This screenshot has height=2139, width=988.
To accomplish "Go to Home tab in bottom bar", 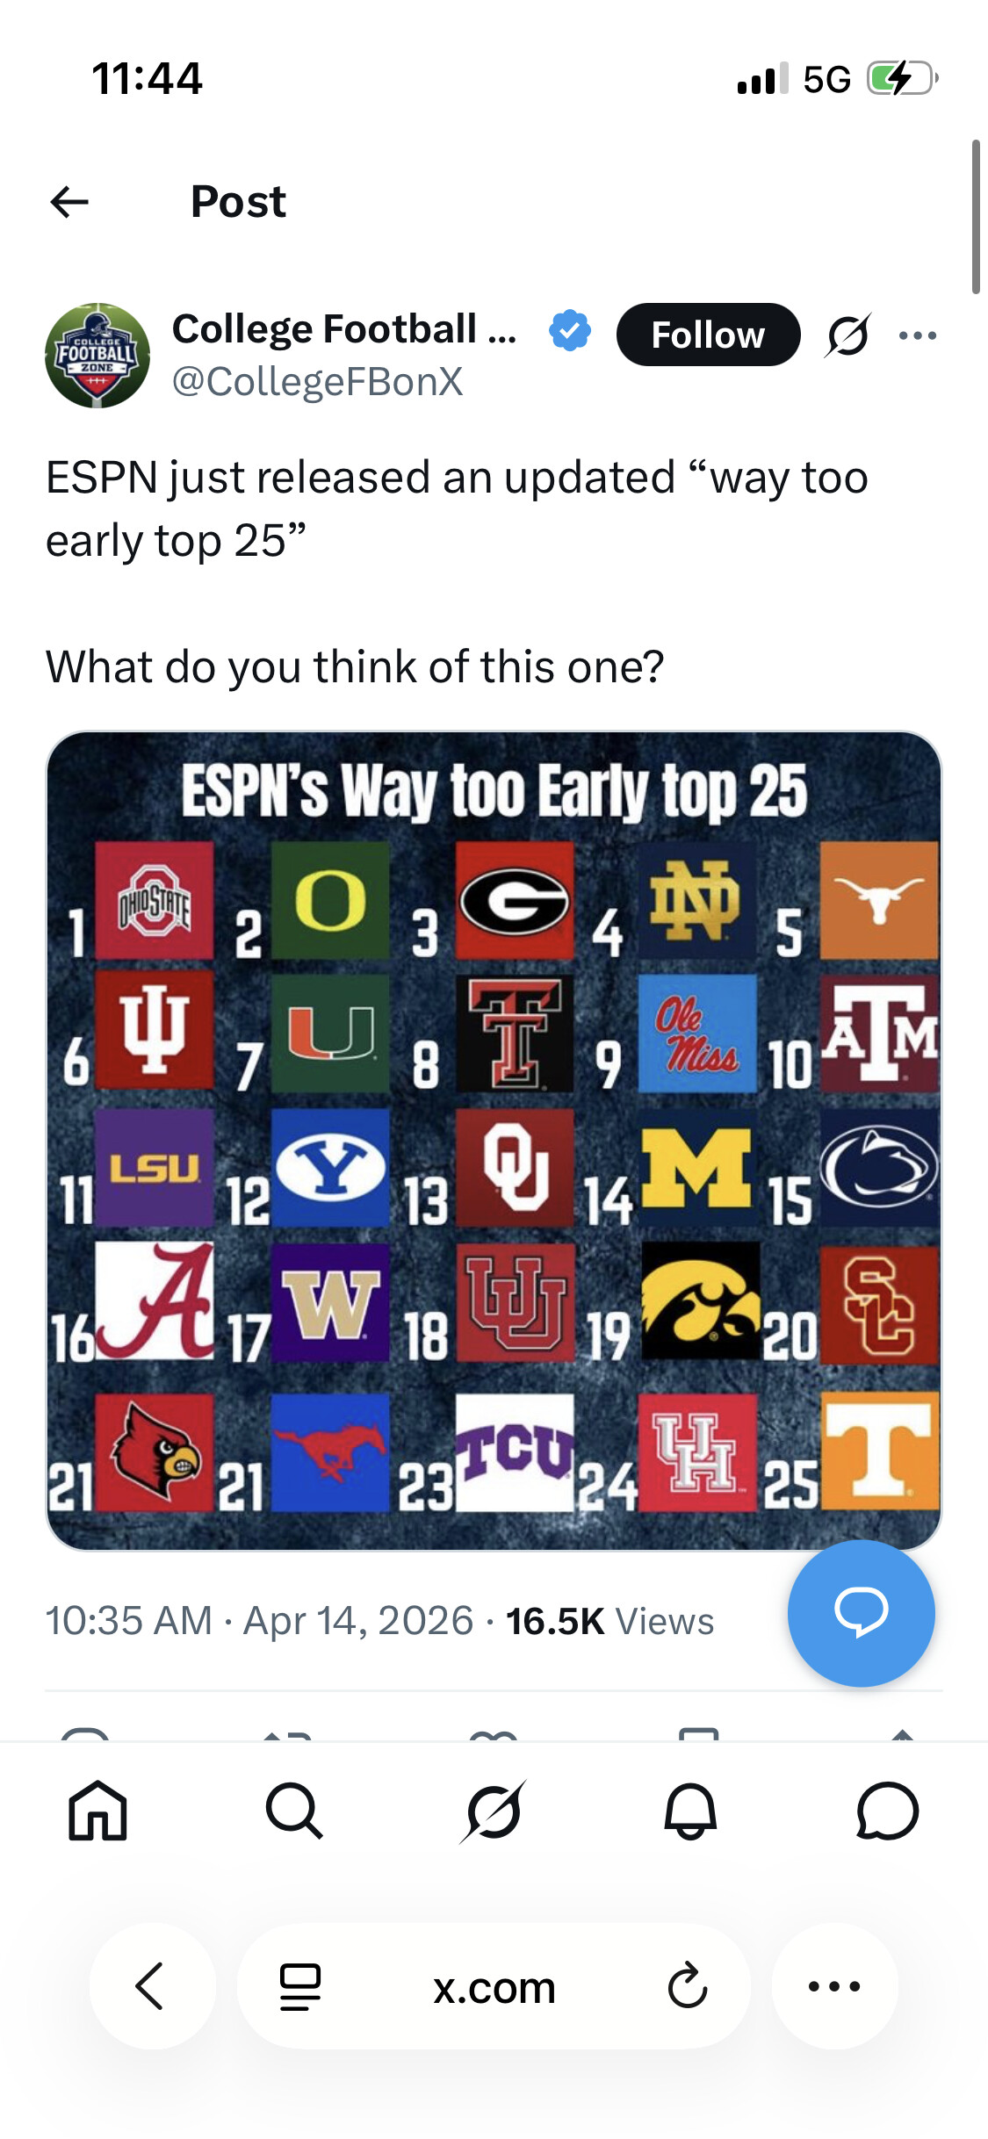I will pyautogui.click(x=97, y=1811).
